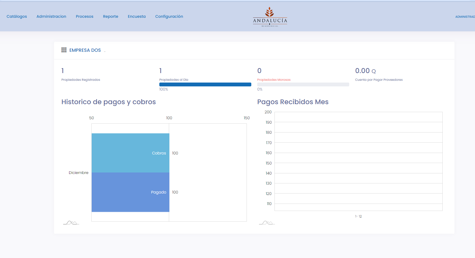
Task: Click the 1- 12 axis label
Action: [358, 216]
